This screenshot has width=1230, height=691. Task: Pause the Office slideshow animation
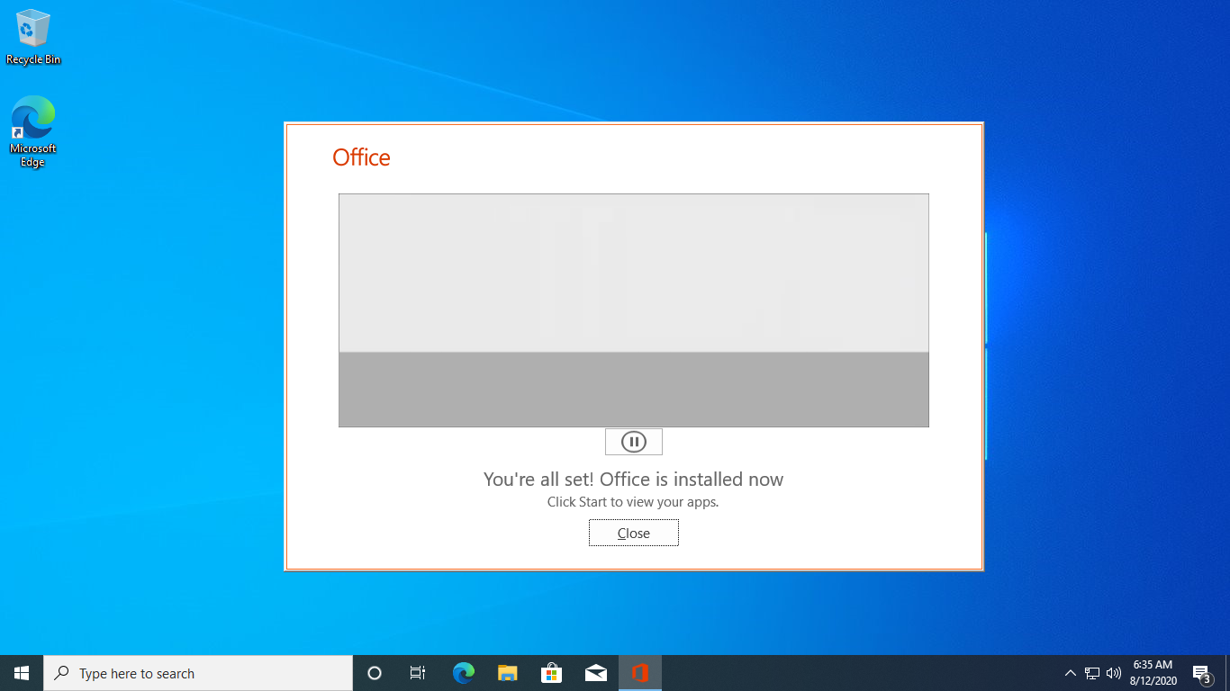(633, 442)
